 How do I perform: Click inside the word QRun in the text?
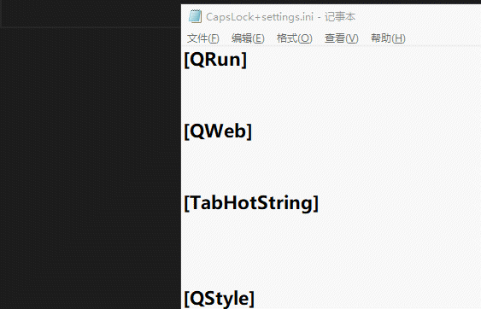point(215,60)
